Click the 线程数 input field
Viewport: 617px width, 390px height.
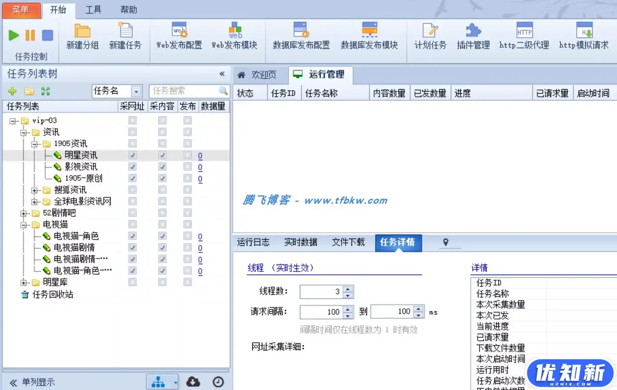click(321, 292)
